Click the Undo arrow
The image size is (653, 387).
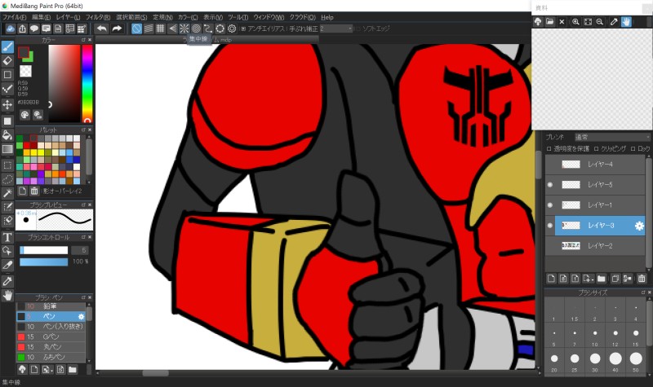coord(101,29)
